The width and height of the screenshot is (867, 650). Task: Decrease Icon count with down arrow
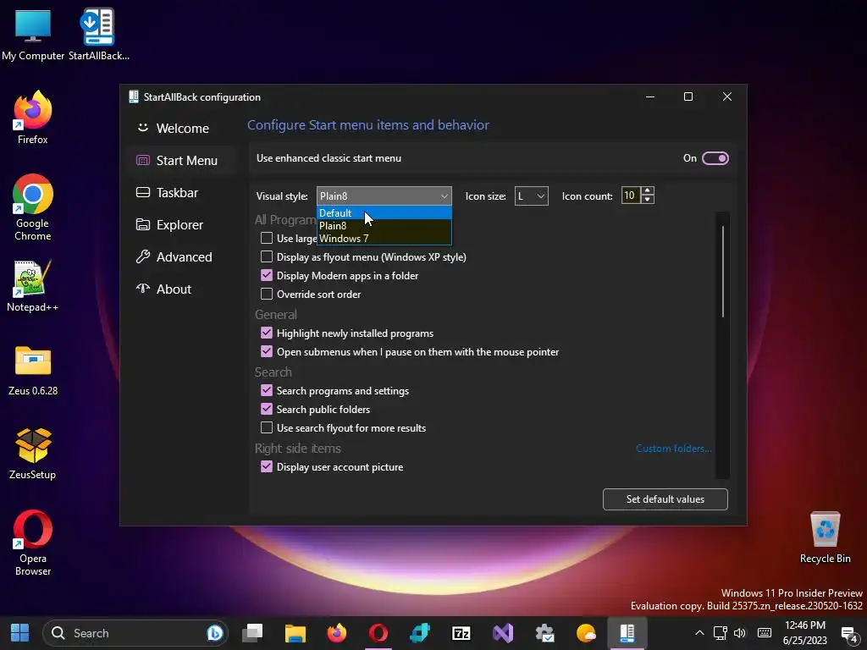648,200
